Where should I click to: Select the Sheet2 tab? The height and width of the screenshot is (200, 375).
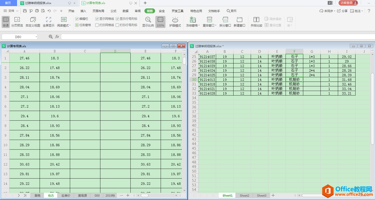[x=244, y=195]
